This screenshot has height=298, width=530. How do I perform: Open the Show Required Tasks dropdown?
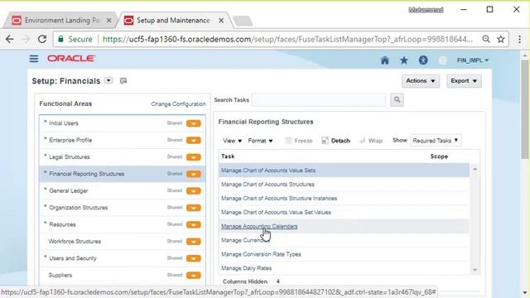[436, 141]
